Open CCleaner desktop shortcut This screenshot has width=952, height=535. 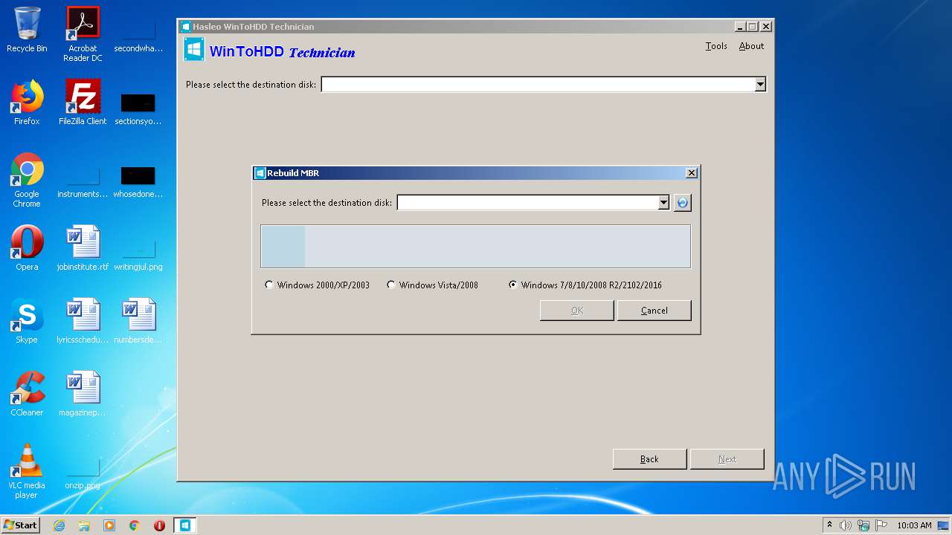pos(27,395)
